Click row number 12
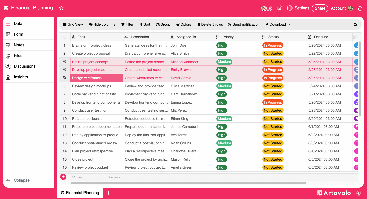367x199 pixels. click(x=64, y=135)
